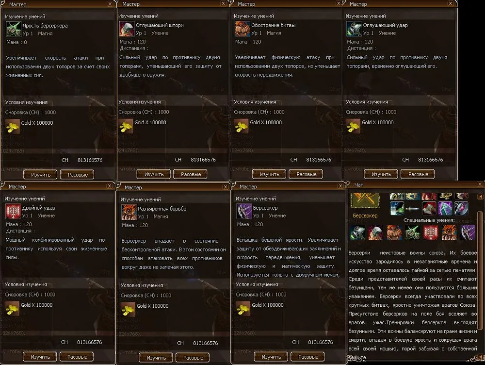Image resolution: width=485 pixels, height=365 pixels.
Task: Select the silver dagger icon in chat window
Action: [413, 209]
